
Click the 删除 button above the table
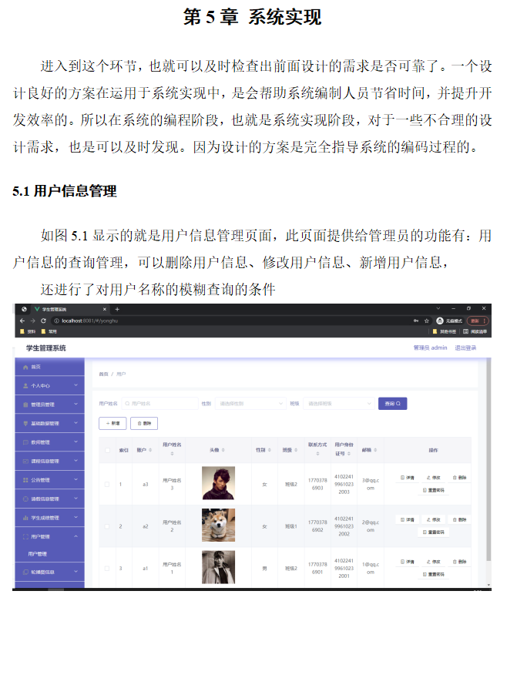[144, 423]
